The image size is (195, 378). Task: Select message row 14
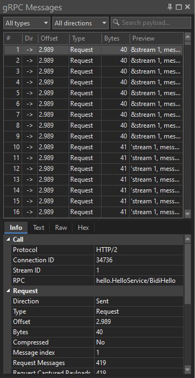[93, 190]
